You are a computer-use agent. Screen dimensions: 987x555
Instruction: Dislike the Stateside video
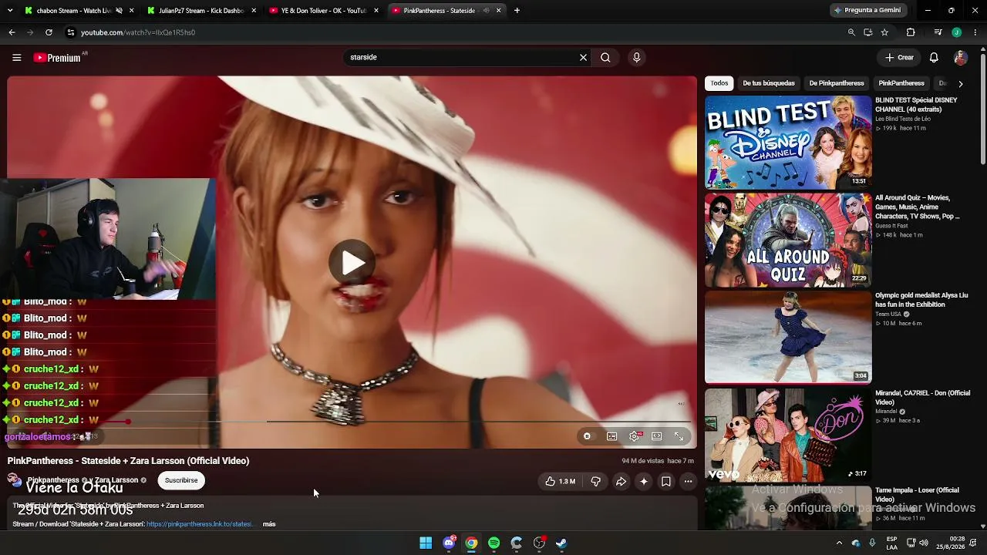pos(595,482)
